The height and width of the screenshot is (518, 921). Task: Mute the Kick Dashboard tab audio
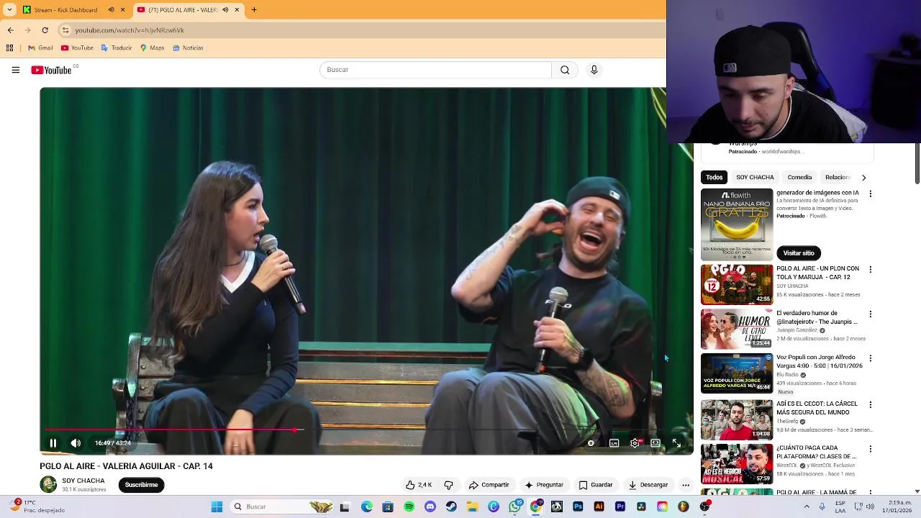[111, 10]
